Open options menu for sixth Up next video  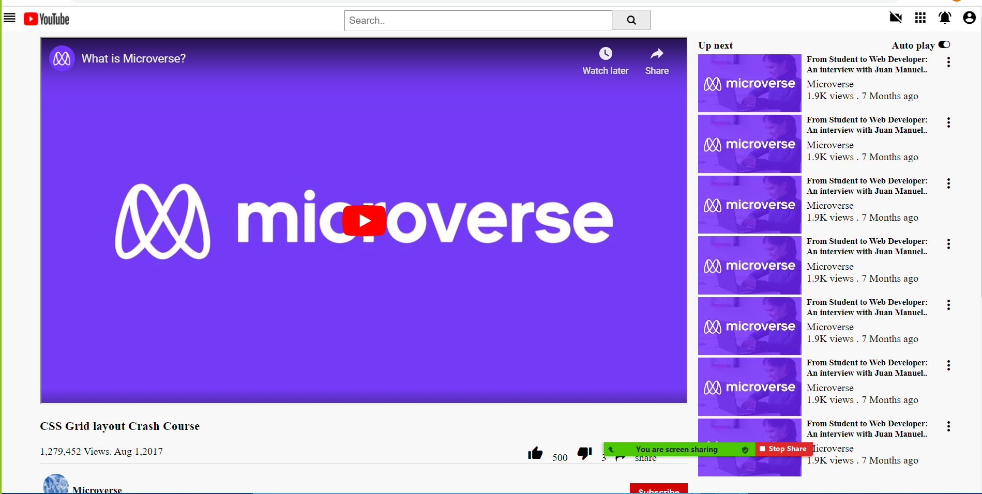coord(948,366)
